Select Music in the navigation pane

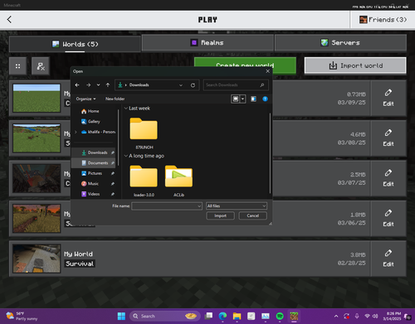click(93, 184)
